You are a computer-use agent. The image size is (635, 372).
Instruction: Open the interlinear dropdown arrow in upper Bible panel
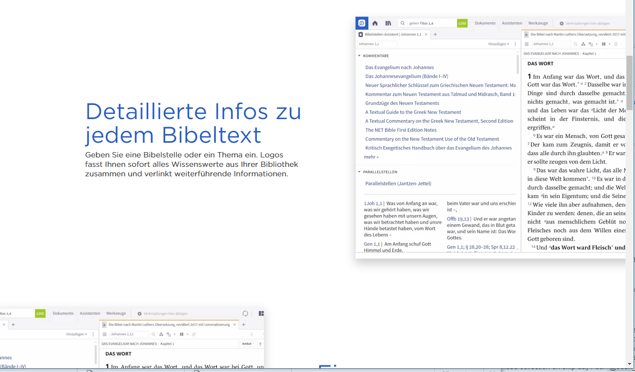(x=597, y=44)
